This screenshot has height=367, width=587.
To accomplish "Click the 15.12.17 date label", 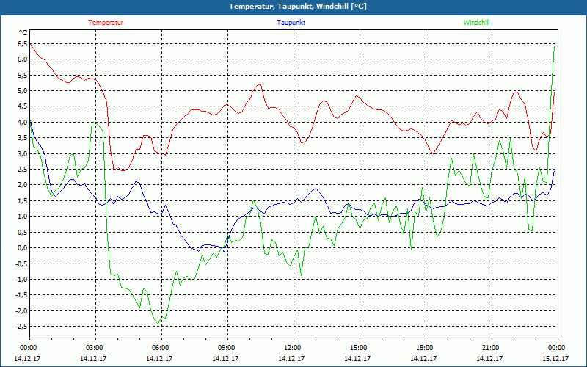I will tap(555, 358).
